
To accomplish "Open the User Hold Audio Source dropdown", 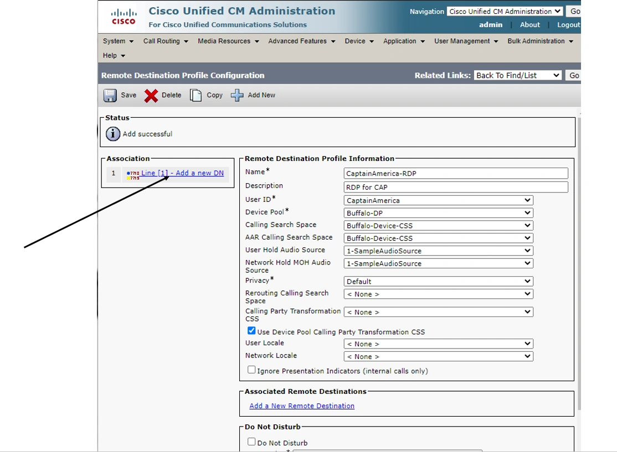I will [x=438, y=251].
